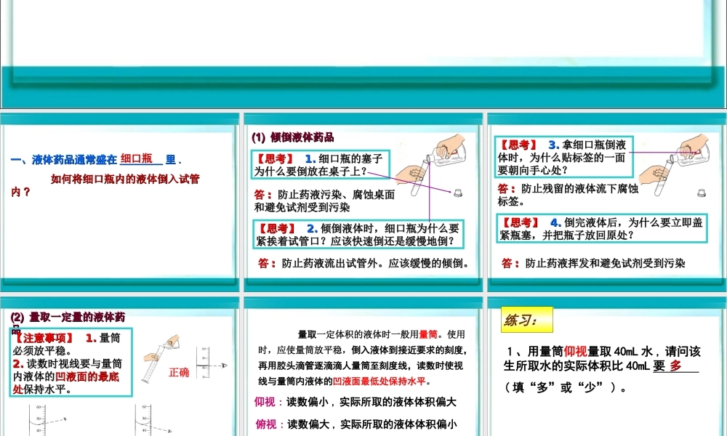Click the yellow 练习 label

pos(526,320)
